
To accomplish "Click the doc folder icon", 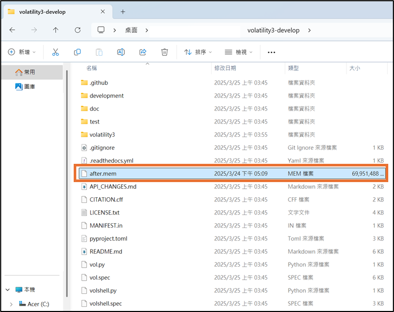I will (84, 109).
